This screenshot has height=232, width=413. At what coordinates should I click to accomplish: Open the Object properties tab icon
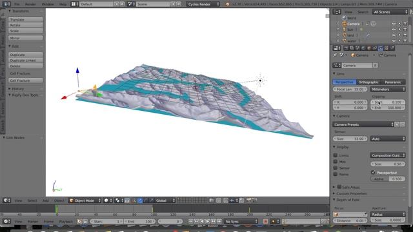coord(369,48)
